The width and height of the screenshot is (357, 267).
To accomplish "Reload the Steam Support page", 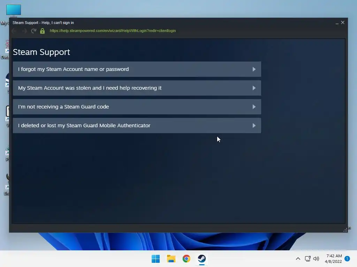I will 34,31.
